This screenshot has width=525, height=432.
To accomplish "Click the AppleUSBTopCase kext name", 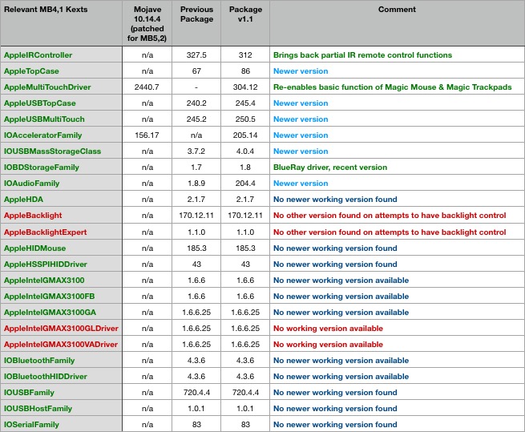I will pos(40,103).
